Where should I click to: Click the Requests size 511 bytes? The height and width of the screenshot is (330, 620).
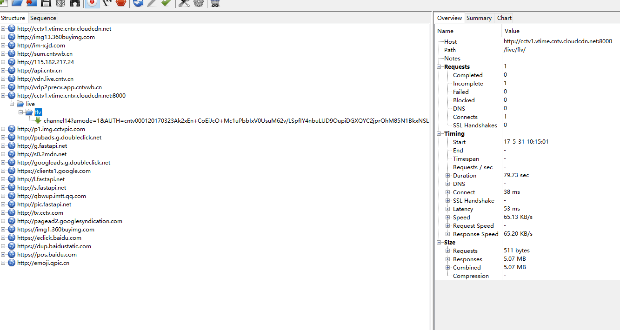[517, 251]
